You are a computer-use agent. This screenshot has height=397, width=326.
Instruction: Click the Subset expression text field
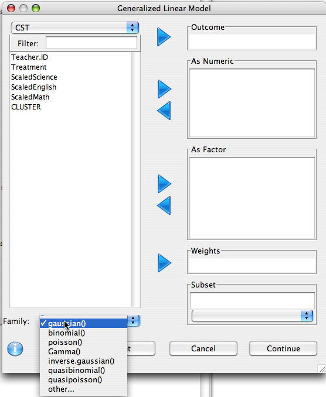click(252, 300)
